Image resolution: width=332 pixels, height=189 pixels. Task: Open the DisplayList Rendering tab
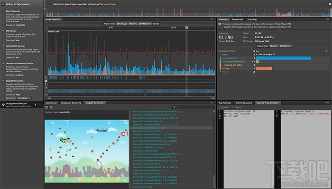coord(71,103)
